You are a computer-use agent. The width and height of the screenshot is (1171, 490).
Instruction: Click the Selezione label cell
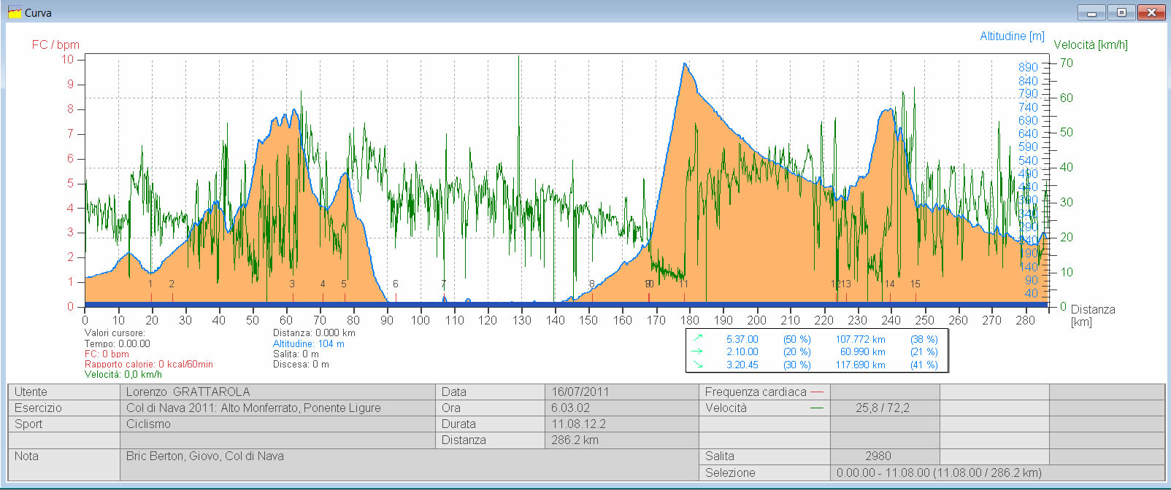[x=764, y=472]
